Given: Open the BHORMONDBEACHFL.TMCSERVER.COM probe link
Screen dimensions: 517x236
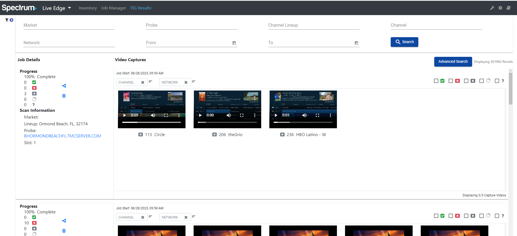Looking at the screenshot, I should coord(62,136).
